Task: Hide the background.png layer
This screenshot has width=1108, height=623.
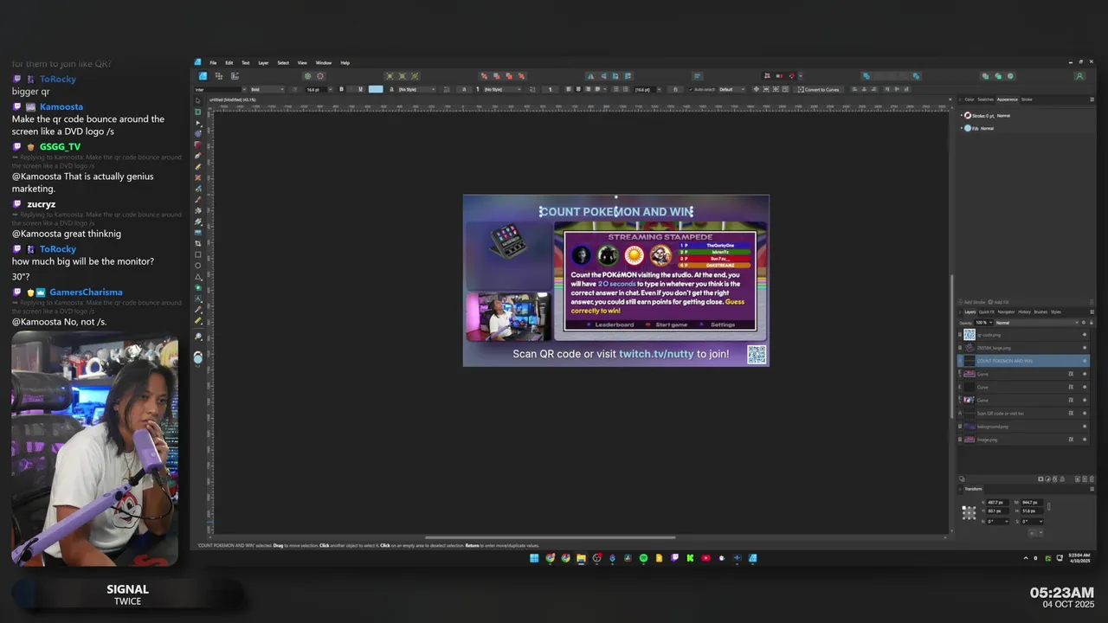Action: coord(1085,427)
